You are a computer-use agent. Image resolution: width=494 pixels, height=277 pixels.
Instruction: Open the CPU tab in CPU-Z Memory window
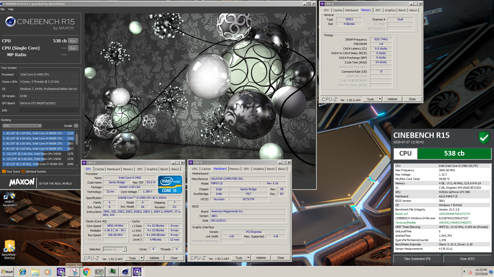pos(326,10)
